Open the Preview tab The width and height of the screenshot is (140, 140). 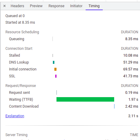(36, 6)
